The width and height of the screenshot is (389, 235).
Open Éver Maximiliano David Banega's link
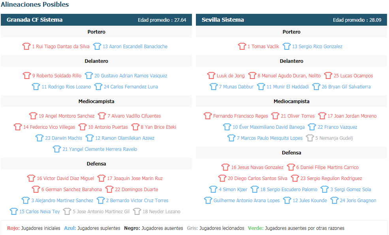[269, 127]
